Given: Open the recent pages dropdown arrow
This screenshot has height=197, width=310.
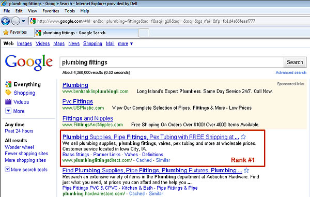Looking at the screenshot, I should [23, 21].
